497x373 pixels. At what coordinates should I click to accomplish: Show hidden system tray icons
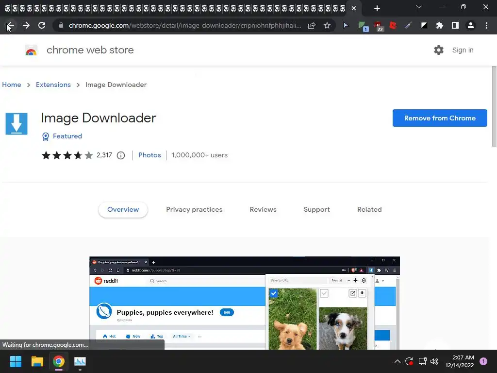[397, 361]
